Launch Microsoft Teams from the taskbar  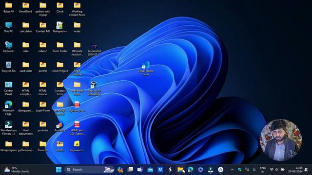click(140, 170)
